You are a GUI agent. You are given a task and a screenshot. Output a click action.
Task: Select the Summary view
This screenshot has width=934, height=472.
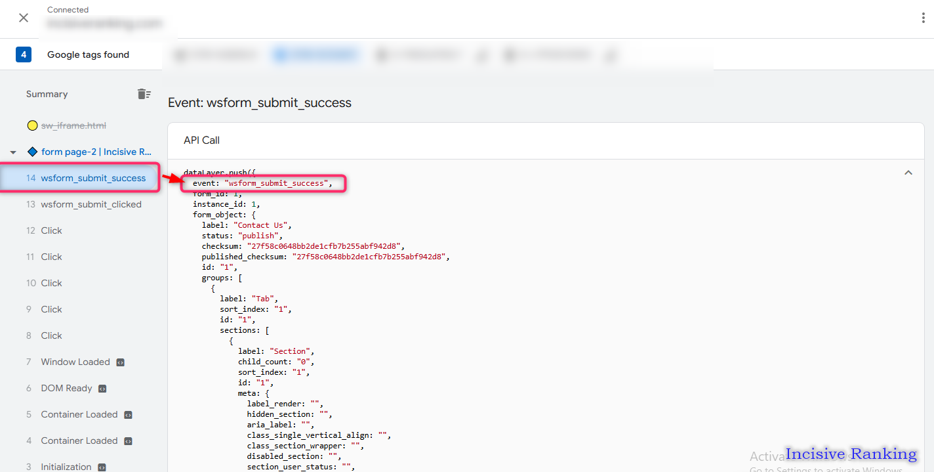click(x=47, y=94)
